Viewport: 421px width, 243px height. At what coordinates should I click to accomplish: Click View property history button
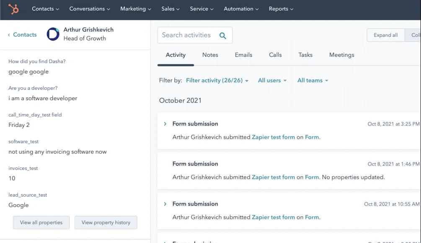point(106,223)
